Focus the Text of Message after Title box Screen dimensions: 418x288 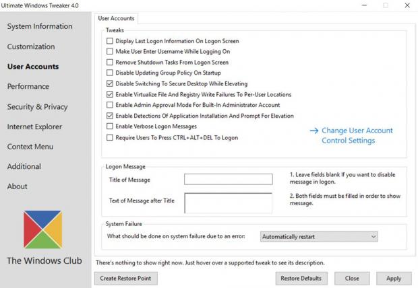click(x=228, y=203)
